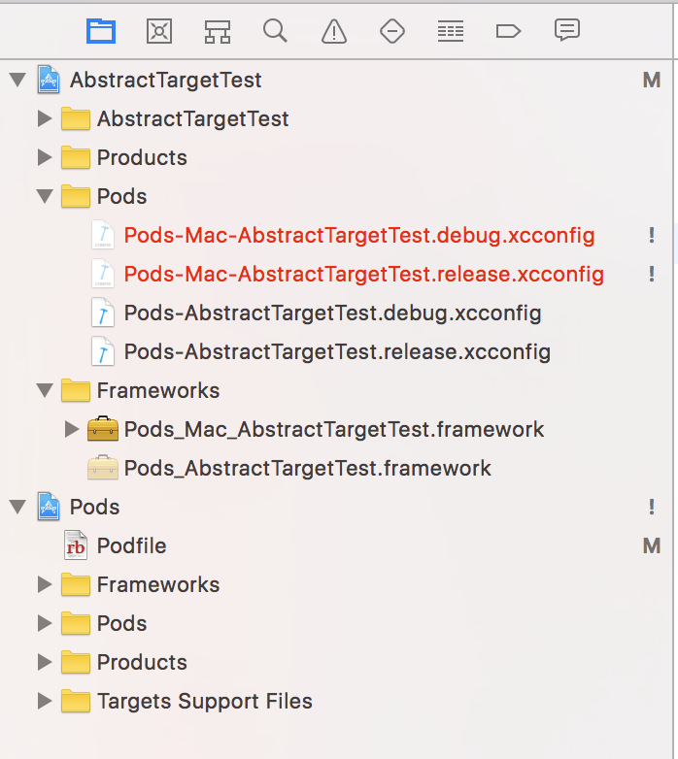The height and width of the screenshot is (759, 678).
Task: Expand the Targets Support Files folder
Action: tap(44, 701)
